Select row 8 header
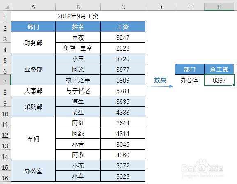 point(5,91)
